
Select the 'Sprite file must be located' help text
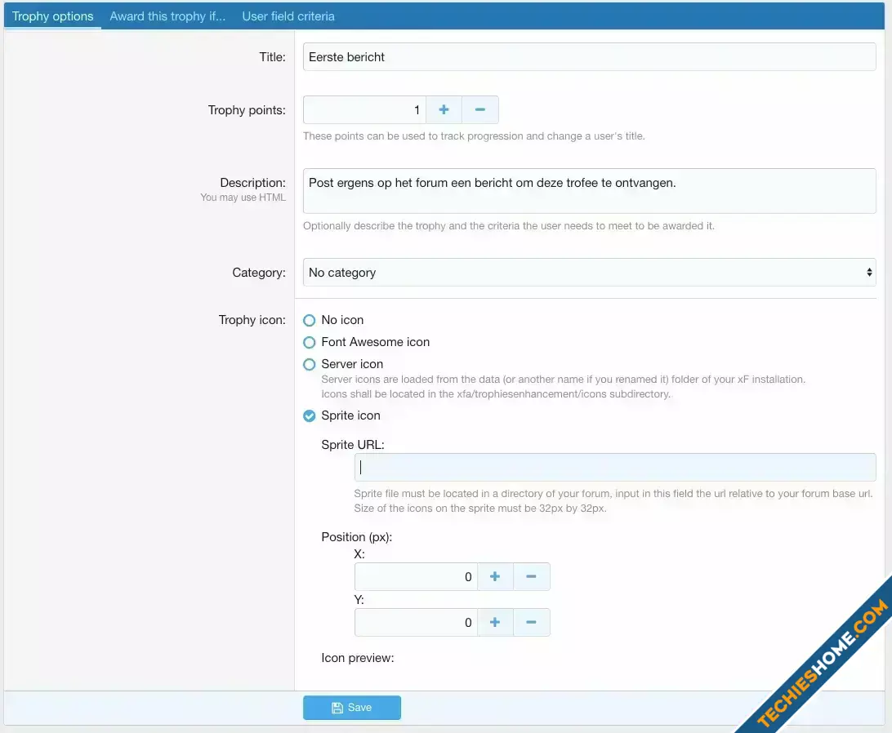click(x=613, y=501)
